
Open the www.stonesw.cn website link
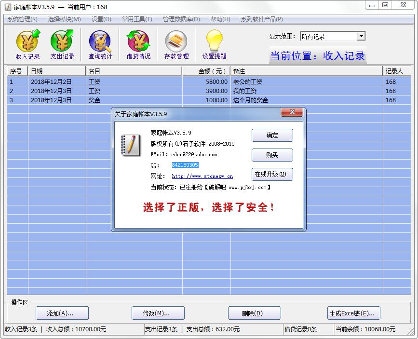tap(202, 176)
